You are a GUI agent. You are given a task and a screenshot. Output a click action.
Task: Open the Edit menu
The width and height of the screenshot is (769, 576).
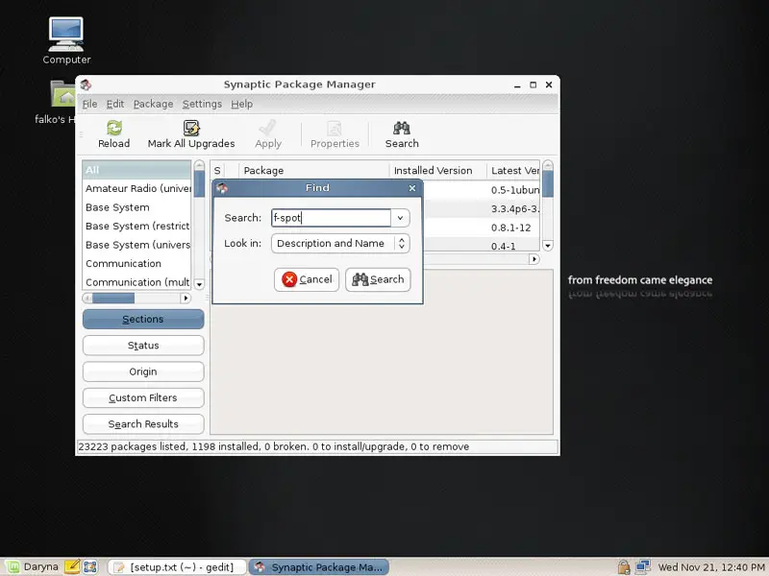[115, 104]
